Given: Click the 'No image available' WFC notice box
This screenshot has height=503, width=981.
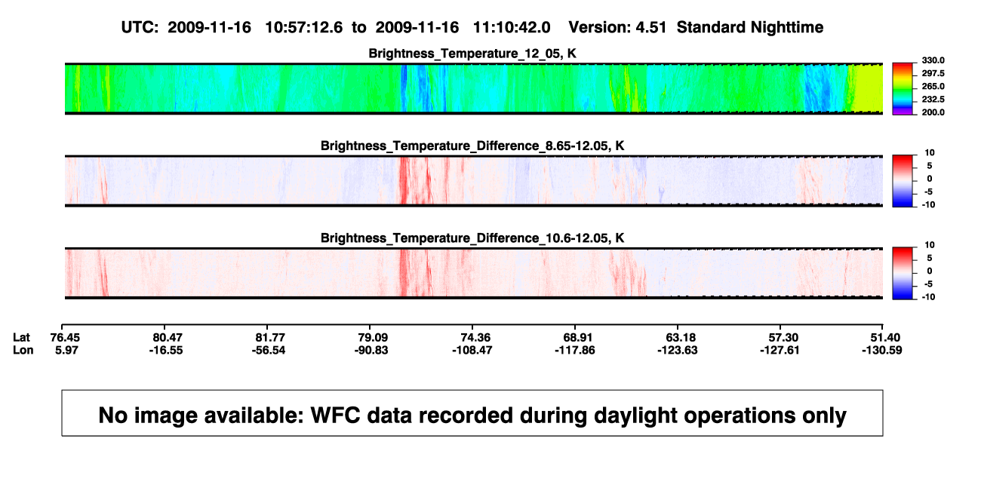Looking at the screenshot, I should (472, 413).
